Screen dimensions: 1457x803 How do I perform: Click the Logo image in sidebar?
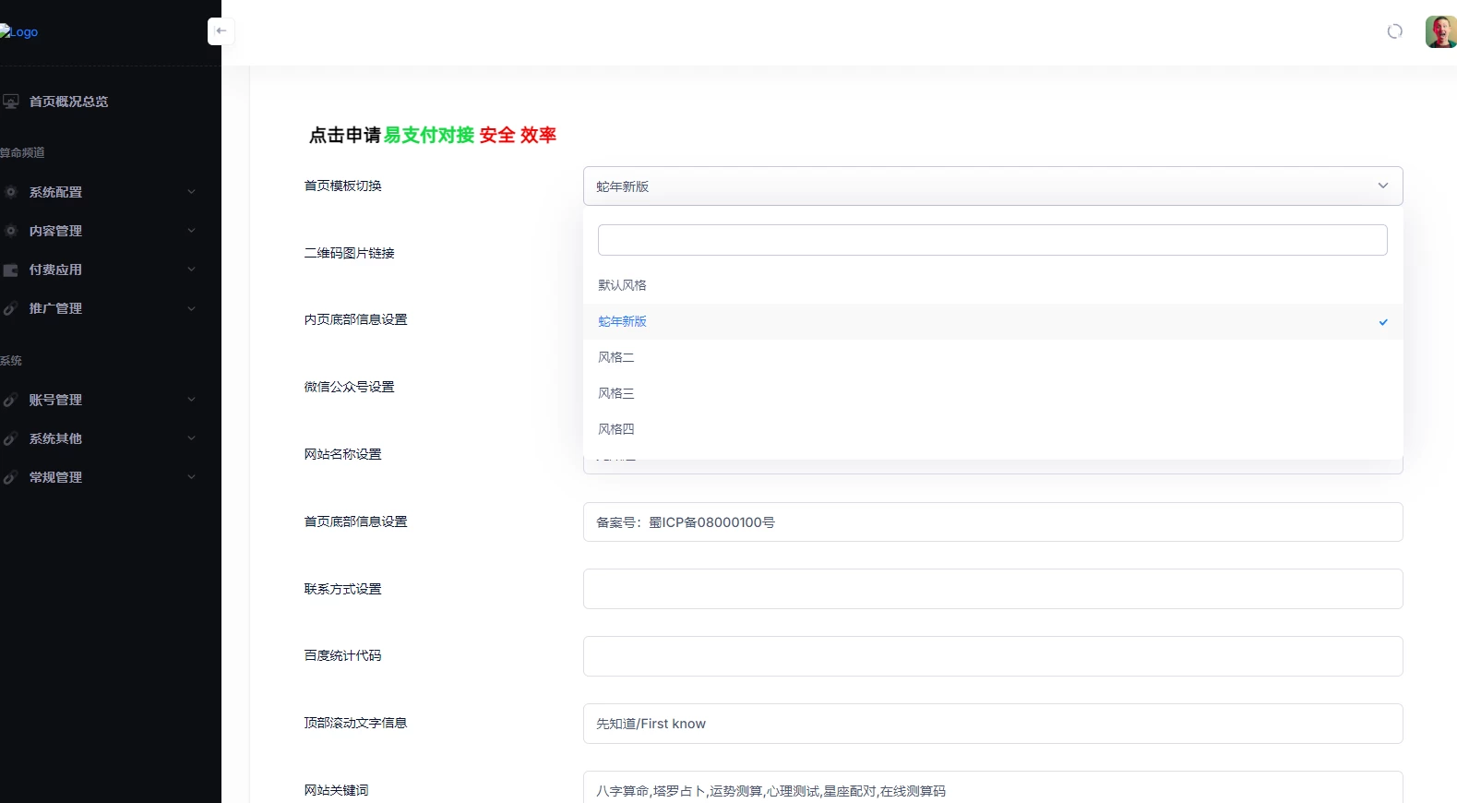19,32
